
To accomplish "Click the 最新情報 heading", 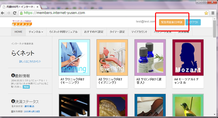I will pos(22,76).
